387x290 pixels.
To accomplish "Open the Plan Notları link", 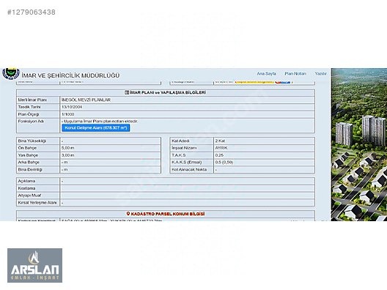I will pyautogui.click(x=295, y=73).
